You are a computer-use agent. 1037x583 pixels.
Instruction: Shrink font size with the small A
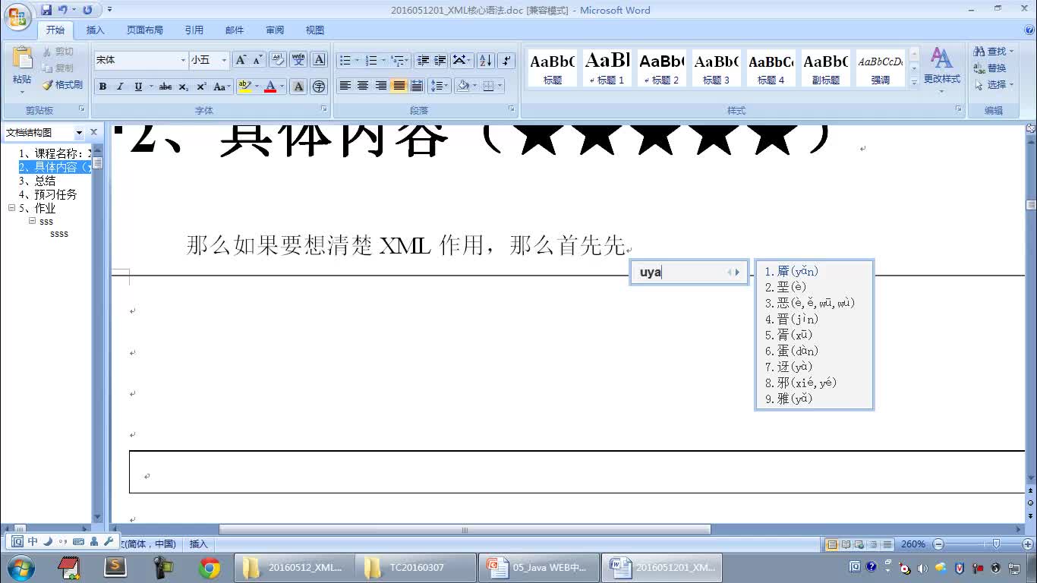click(x=257, y=60)
